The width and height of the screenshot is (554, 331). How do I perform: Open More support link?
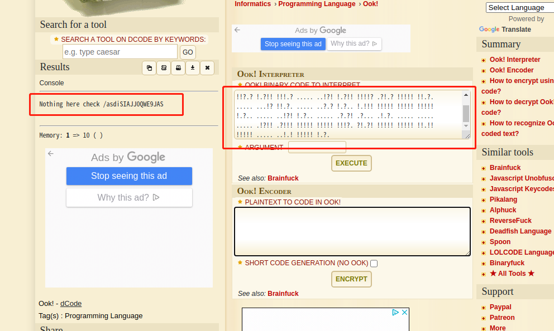pos(498,328)
